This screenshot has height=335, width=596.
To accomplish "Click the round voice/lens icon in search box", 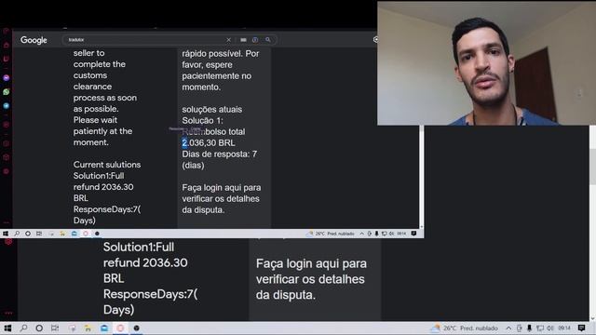I will tap(255, 39).
